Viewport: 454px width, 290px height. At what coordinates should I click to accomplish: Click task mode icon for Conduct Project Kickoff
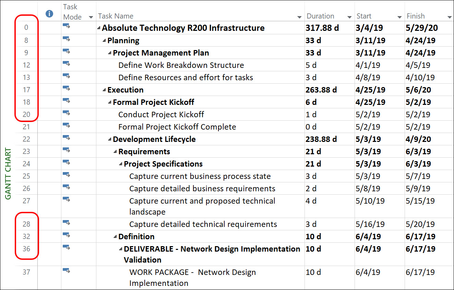[66, 113]
